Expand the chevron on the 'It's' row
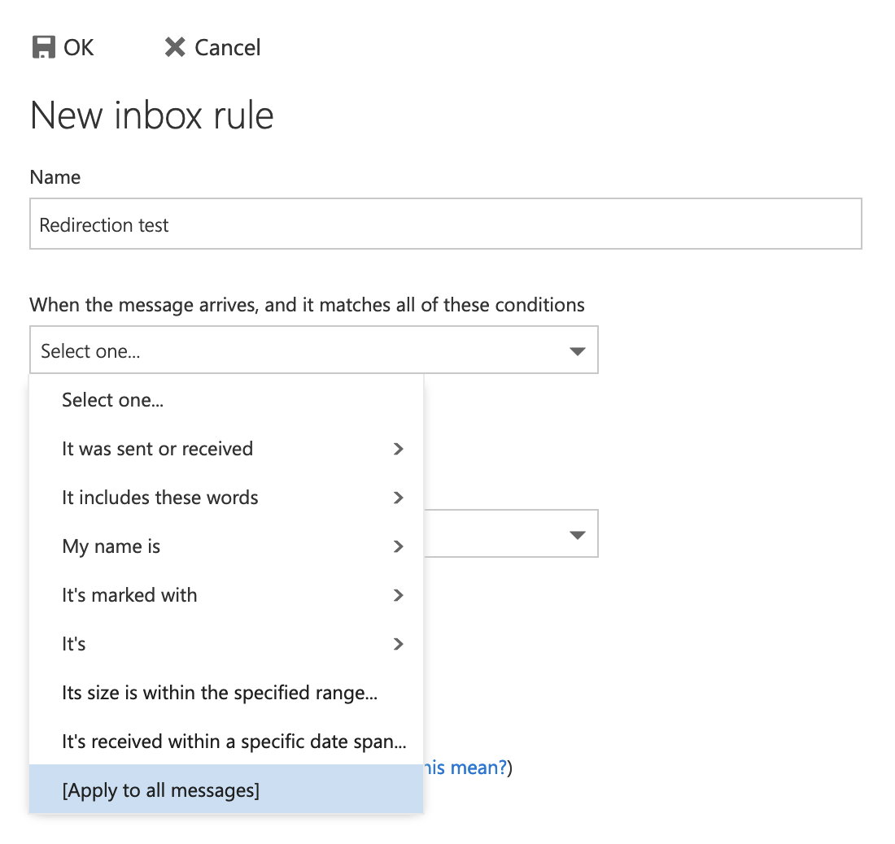 pos(398,644)
